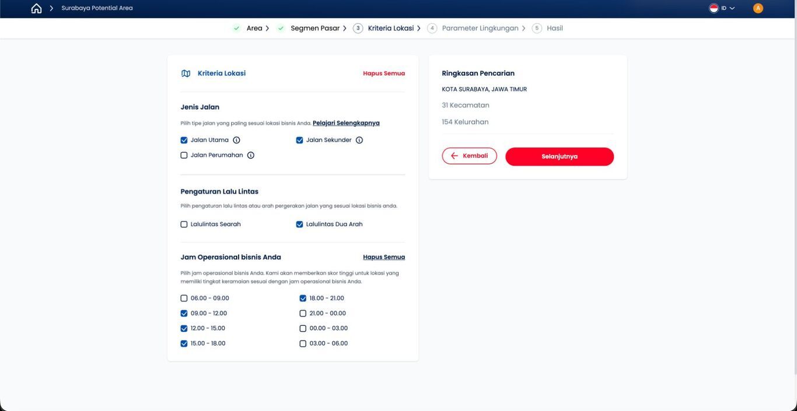Click the Kriteria Lokasi map icon
Image resolution: width=797 pixels, height=411 pixels.
pos(186,73)
